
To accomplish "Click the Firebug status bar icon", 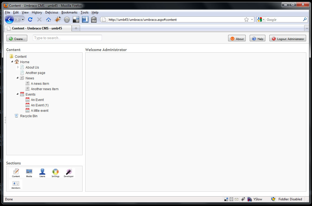I will pos(243,199).
